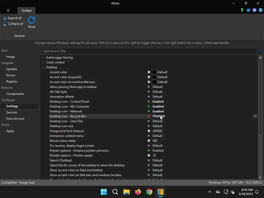Expand the AutoLogger tracing group
The height and width of the screenshot is (198, 264).
click(x=43, y=57)
